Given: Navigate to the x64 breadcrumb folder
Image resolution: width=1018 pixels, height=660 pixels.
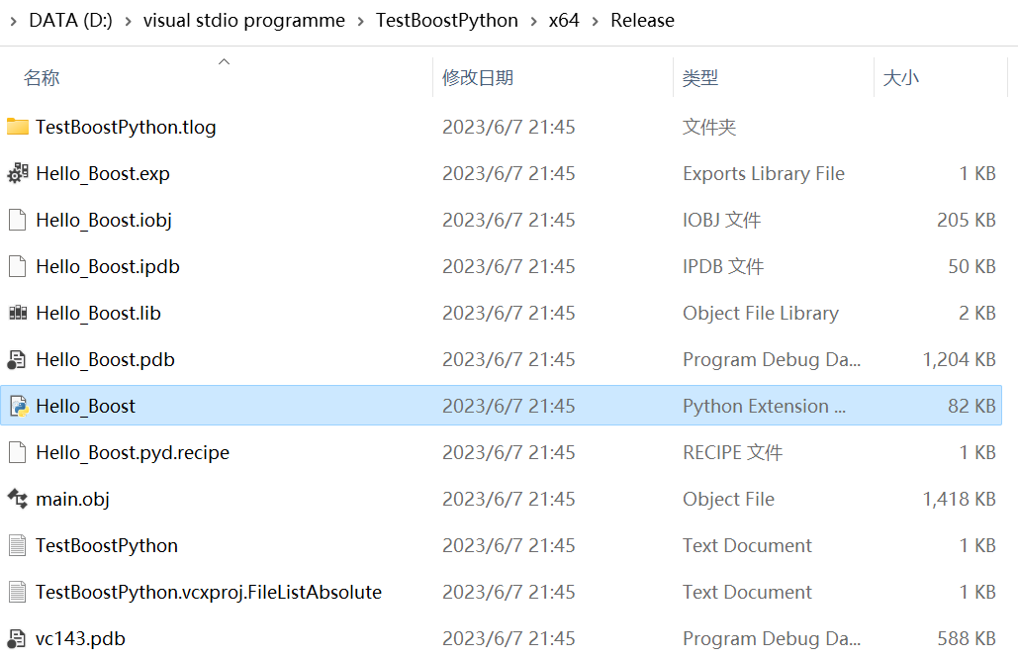Looking at the screenshot, I should (564, 21).
